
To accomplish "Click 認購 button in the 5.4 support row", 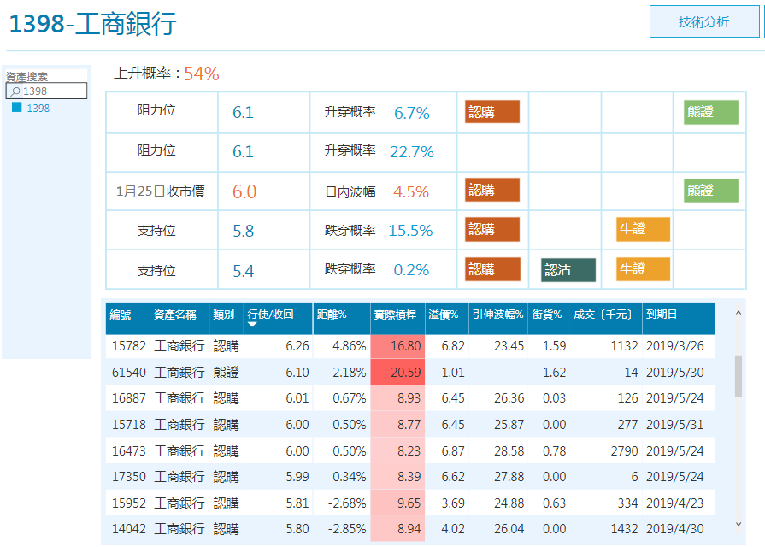I will tap(491, 269).
